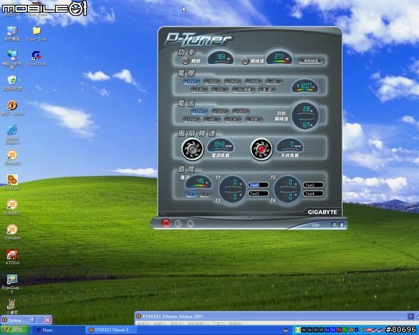Click the LED label on P-Tuner bar
The image size is (419, 335).
316,225
